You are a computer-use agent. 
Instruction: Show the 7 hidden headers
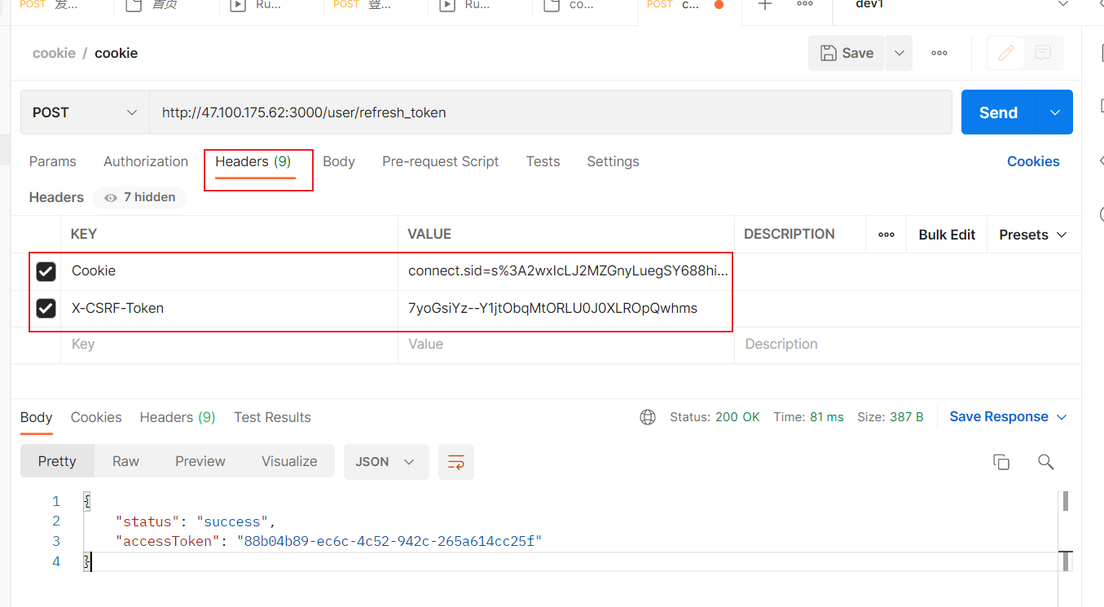(140, 197)
